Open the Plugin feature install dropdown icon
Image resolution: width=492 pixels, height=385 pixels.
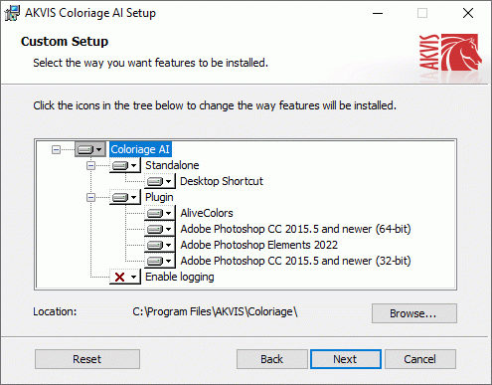click(x=125, y=197)
